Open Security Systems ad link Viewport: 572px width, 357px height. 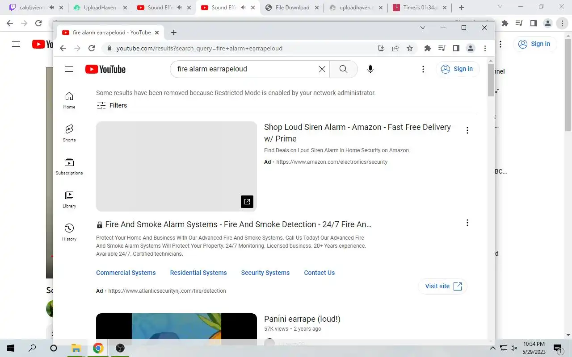coord(265,273)
